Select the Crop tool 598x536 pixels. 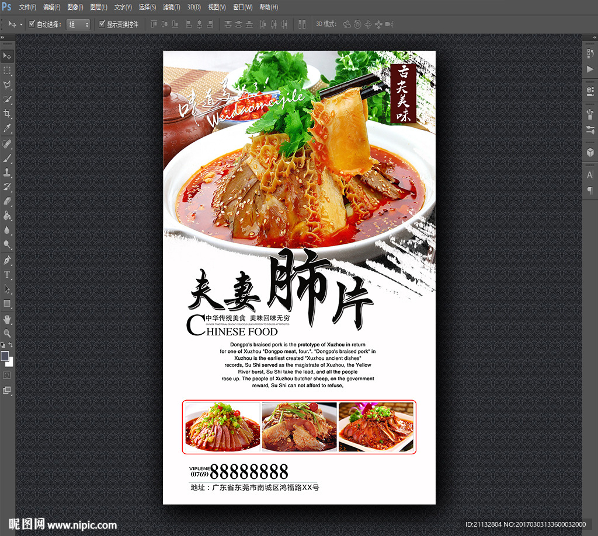point(7,114)
